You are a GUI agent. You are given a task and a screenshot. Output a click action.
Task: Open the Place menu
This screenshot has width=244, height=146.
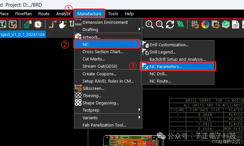pos(4,14)
